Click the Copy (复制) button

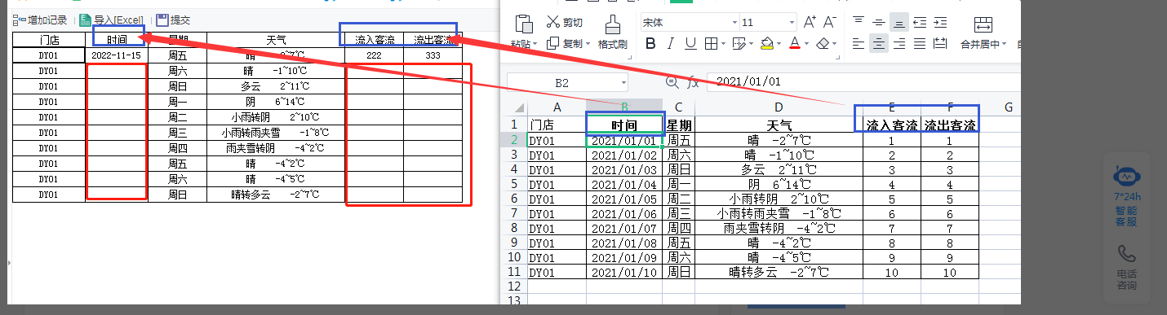(x=566, y=43)
